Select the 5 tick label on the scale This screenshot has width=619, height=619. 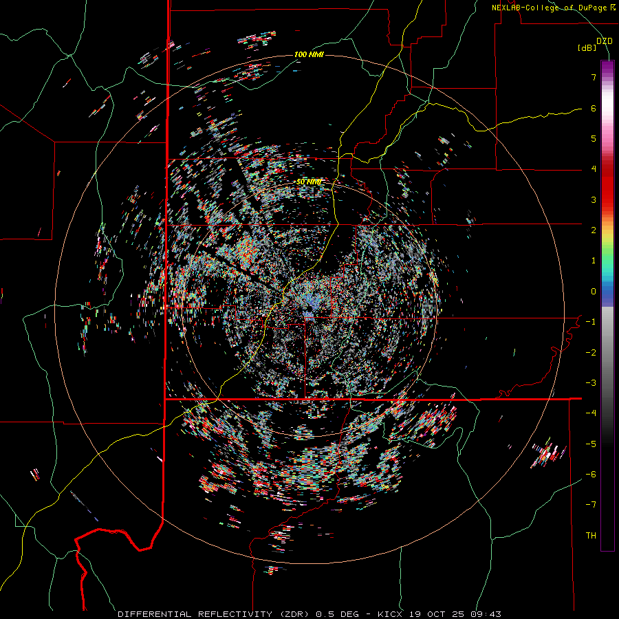pyautogui.click(x=594, y=138)
